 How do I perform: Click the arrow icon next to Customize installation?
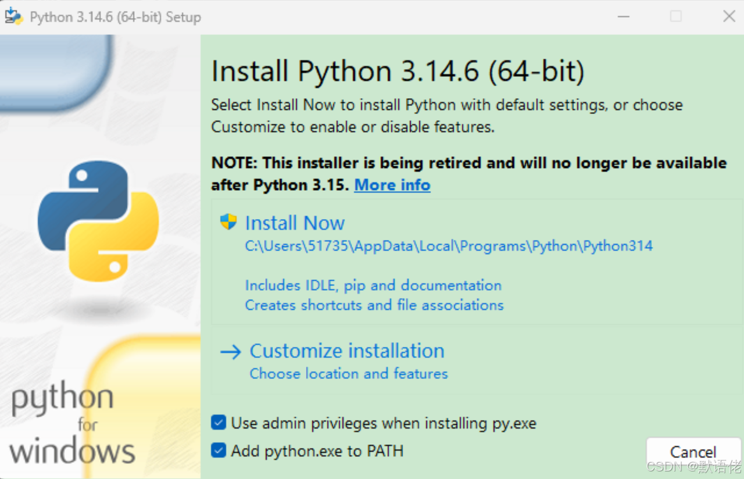231,352
